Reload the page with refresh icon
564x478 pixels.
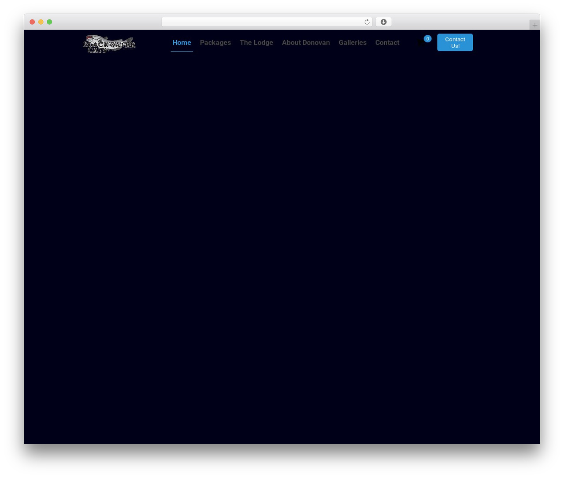click(x=367, y=22)
